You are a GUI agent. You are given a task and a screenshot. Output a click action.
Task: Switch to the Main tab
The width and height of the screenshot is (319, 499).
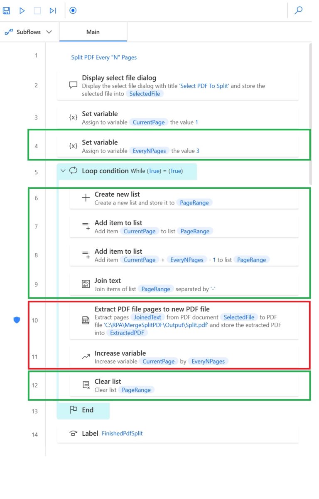(93, 32)
